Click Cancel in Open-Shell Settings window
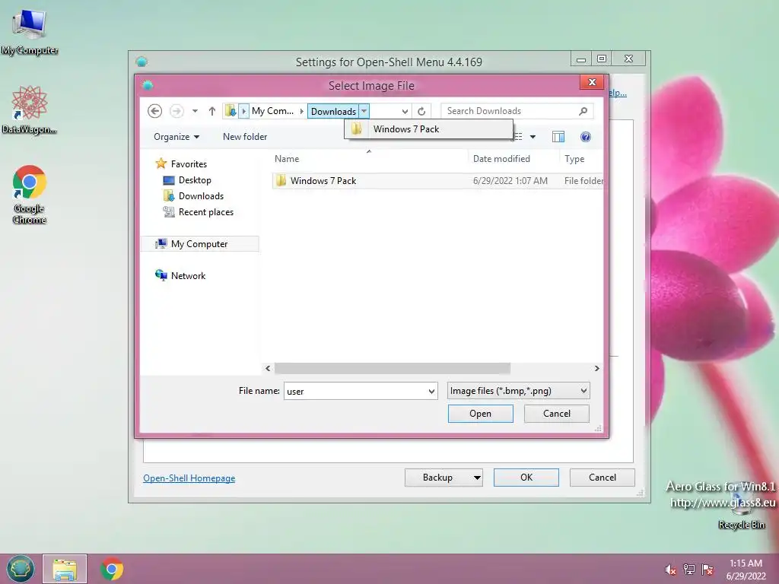This screenshot has height=584, width=779. coord(603,478)
